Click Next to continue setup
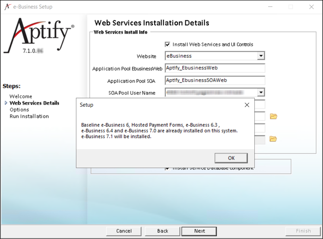323x239 pixels. pos(199,231)
